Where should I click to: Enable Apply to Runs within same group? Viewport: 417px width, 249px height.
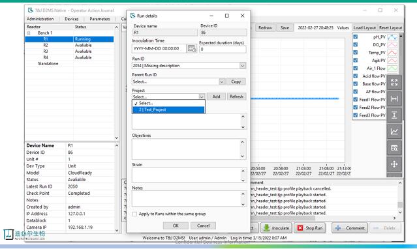(x=135, y=214)
